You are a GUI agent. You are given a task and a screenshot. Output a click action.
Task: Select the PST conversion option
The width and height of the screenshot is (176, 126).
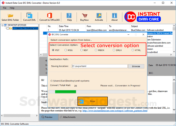pos(53,50)
